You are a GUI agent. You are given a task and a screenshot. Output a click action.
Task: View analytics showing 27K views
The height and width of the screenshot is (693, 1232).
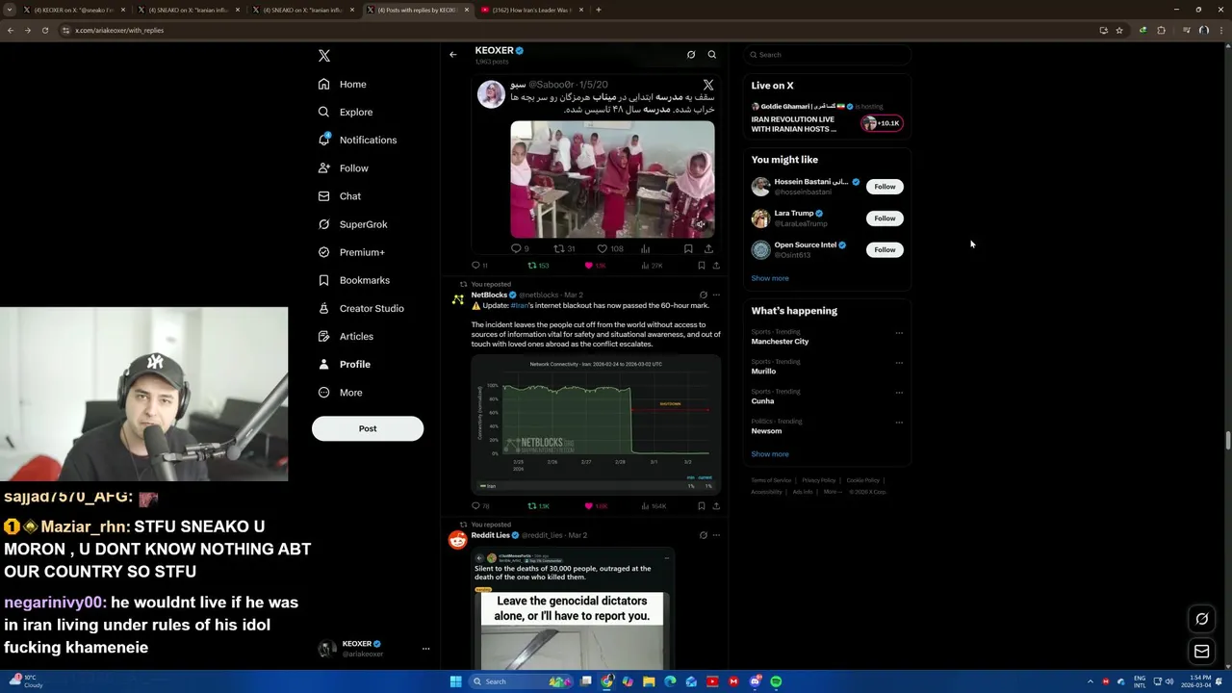tap(652, 266)
